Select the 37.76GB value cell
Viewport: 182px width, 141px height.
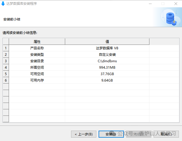tap(107, 74)
